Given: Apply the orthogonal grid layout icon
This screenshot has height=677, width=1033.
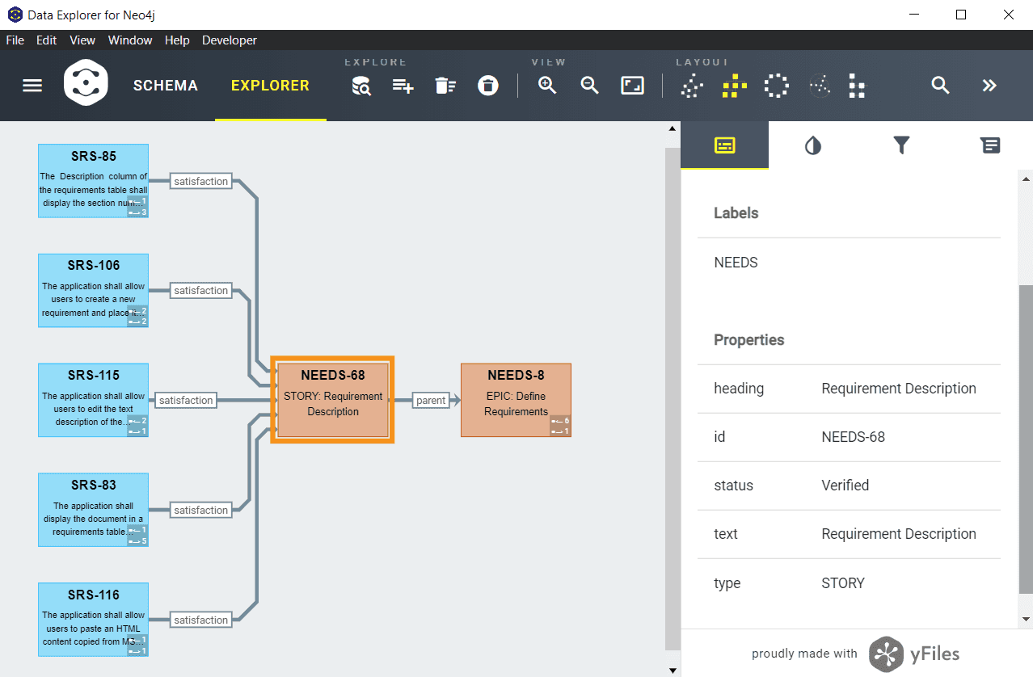Looking at the screenshot, I should 858,86.
